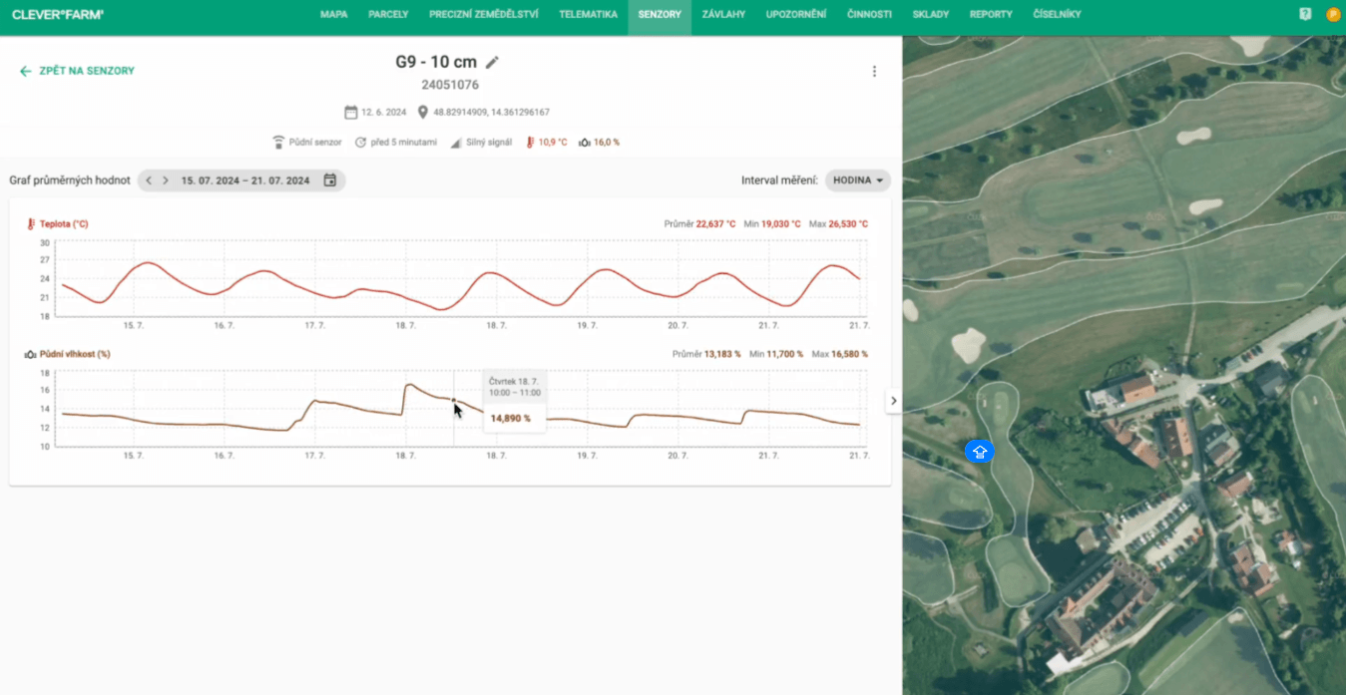Open the REPORTY section
The height and width of the screenshot is (695, 1346).
991,15
